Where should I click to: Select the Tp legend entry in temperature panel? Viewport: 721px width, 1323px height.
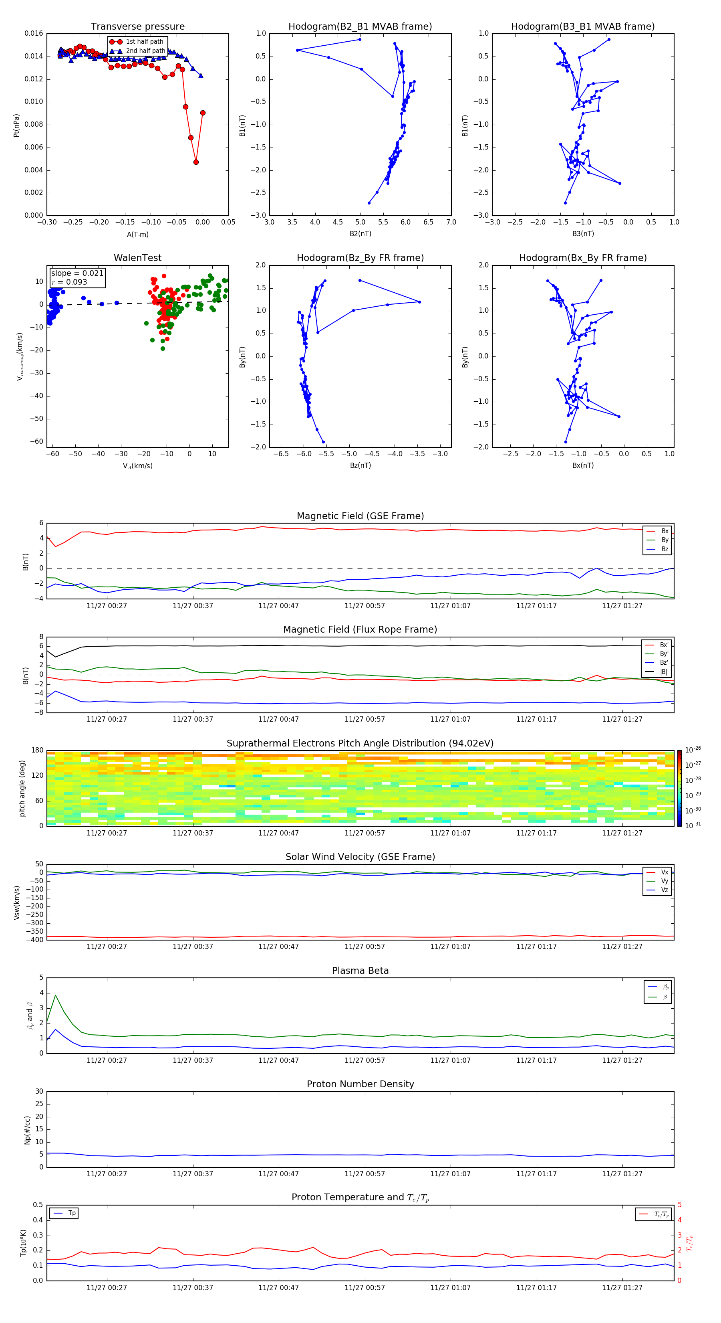coord(64,1213)
